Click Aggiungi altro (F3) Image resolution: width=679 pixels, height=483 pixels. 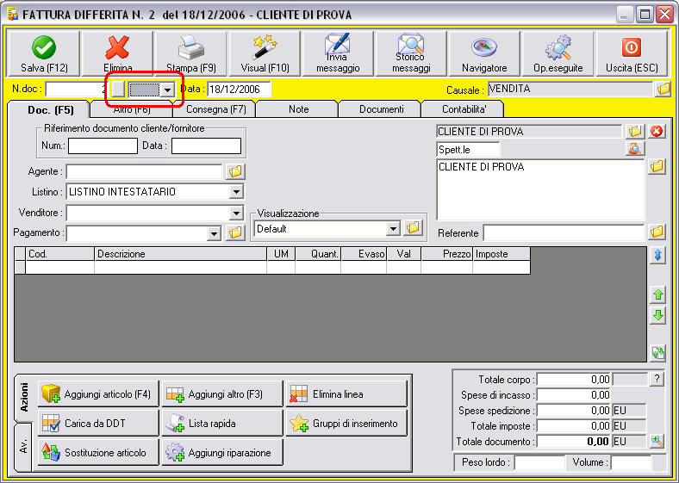222,393
